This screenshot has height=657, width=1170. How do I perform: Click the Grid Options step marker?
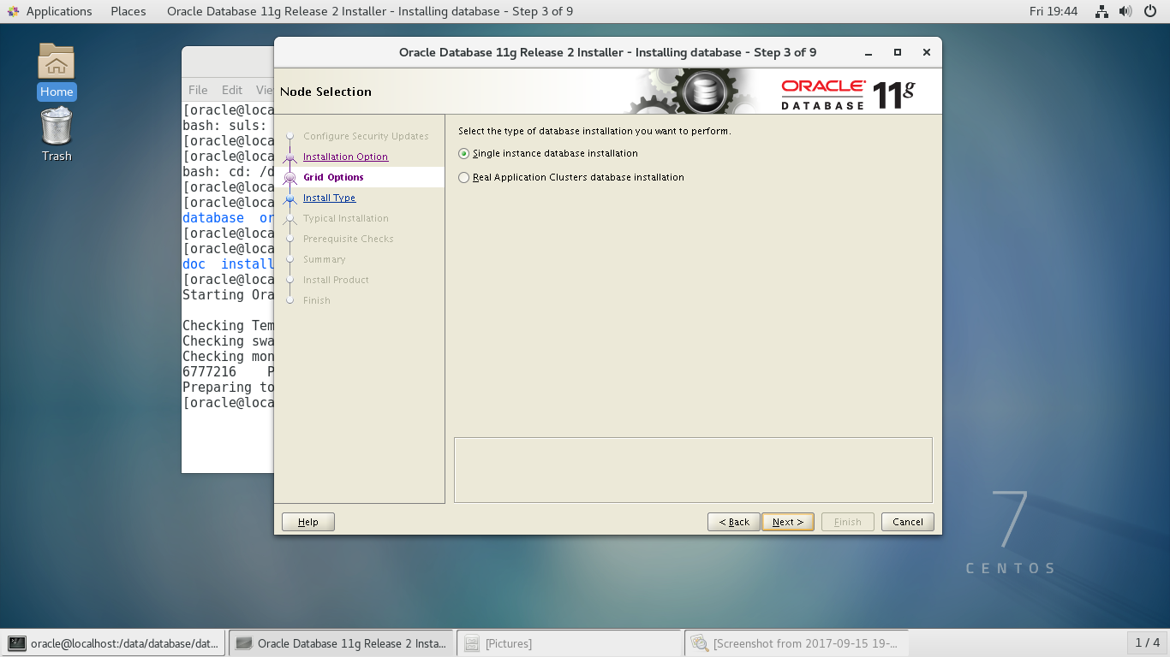tap(290, 178)
